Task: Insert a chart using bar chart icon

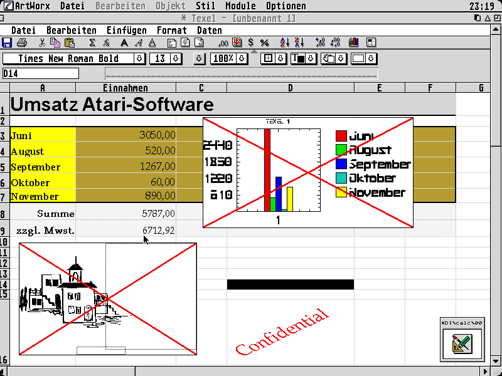Action: tap(354, 43)
